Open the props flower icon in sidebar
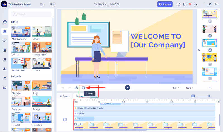 tap(5, 59)
